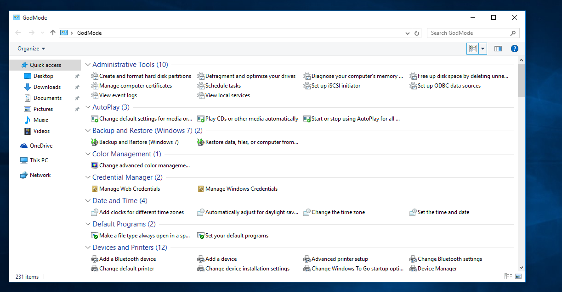Open Set up ODBC data sources

[445, 86]
